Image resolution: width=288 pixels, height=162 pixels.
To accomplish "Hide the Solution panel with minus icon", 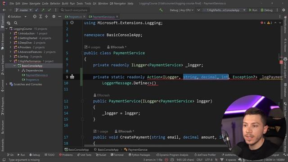I will tap(59, 17).
